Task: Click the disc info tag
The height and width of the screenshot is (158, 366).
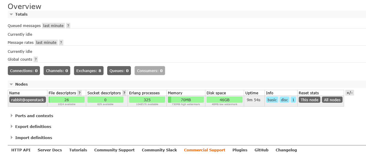Action: point(284,100)
